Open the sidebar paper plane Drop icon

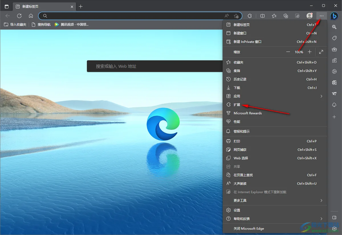point(334,94)
